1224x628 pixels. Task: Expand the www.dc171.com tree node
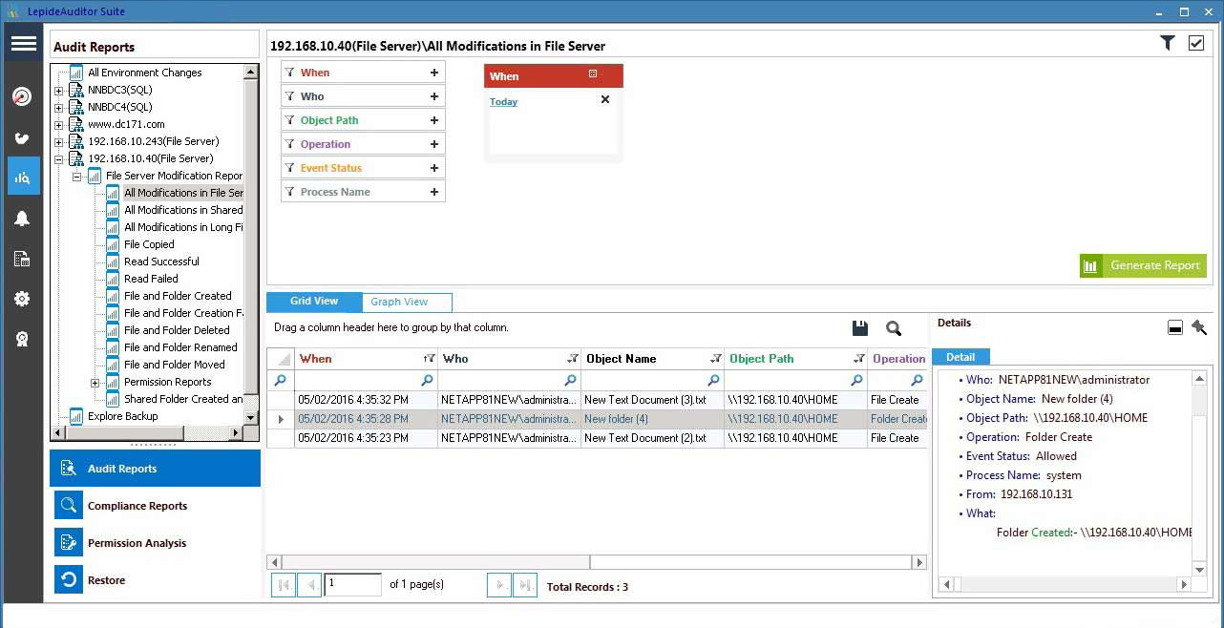click(59, 125)
